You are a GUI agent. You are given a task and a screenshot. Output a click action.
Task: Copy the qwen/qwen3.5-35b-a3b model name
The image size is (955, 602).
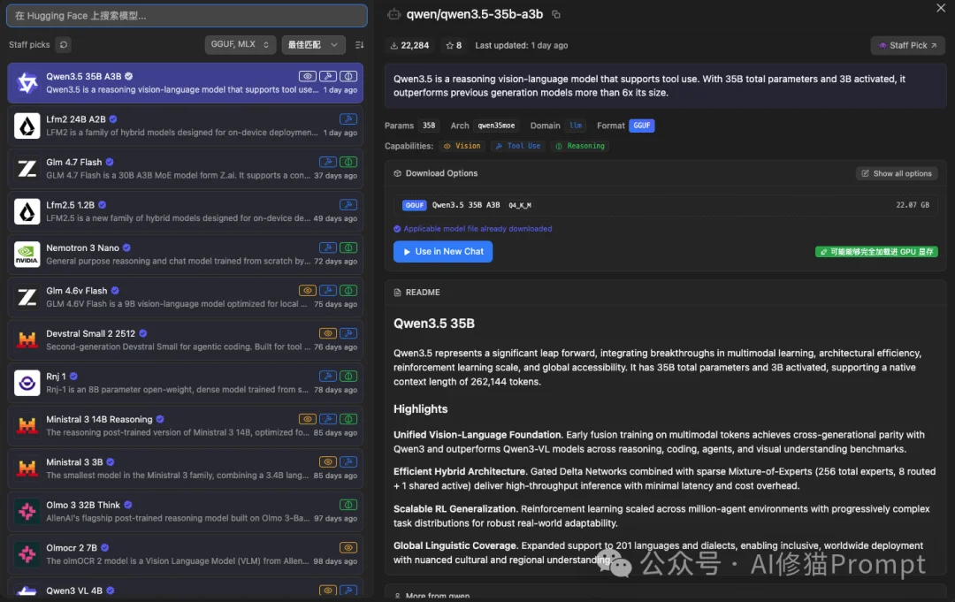point(556,15)
